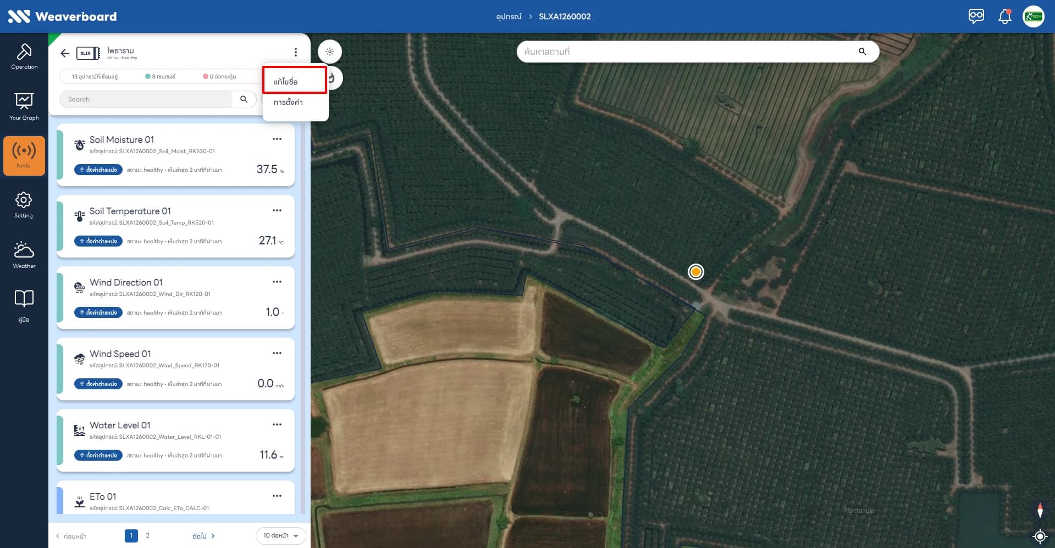1055x548 pixels.
Task: Open the Setting page from sidebar
Action: pyautogui.click(x=24, y=205)
